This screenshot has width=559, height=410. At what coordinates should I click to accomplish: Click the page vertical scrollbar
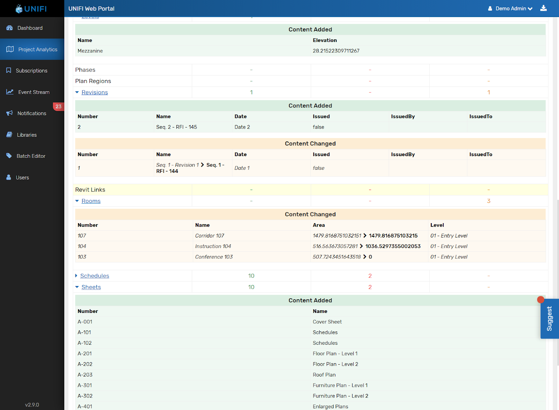point(557,283)
